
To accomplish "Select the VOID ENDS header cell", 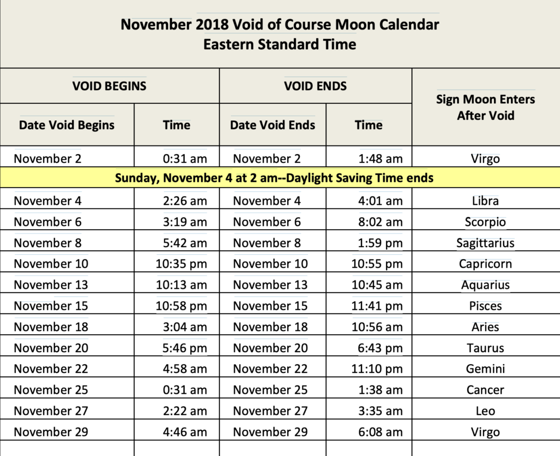I will [315, 86].
